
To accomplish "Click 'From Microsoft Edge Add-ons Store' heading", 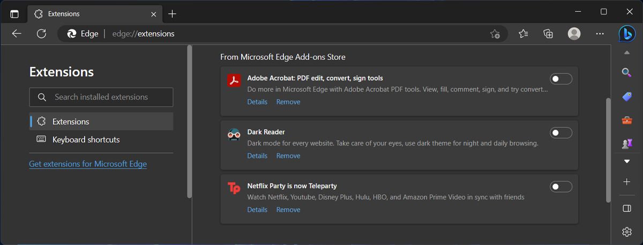I will point(283,57).
